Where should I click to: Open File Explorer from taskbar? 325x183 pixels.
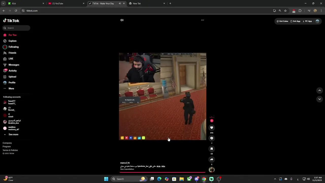click(182, 179)
